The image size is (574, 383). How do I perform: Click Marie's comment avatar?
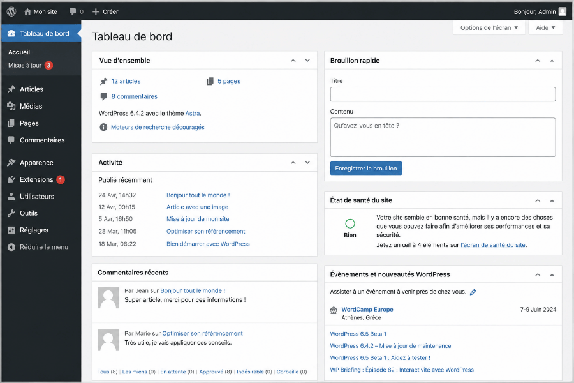pos(108,340)
